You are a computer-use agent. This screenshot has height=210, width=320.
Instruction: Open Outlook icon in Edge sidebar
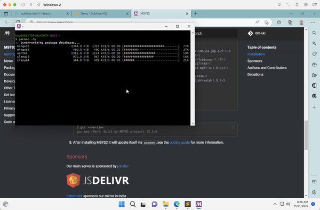click(314, 96)
